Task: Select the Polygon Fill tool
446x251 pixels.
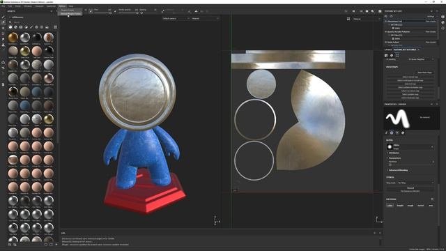Action: tap(3, 33)
